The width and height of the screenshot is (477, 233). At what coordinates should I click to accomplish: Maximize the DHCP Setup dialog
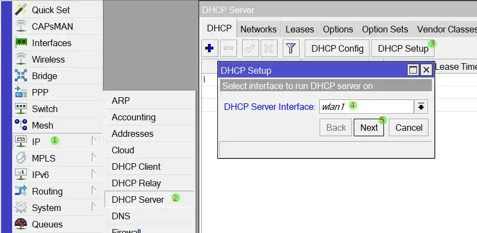[x=413, y=70]
